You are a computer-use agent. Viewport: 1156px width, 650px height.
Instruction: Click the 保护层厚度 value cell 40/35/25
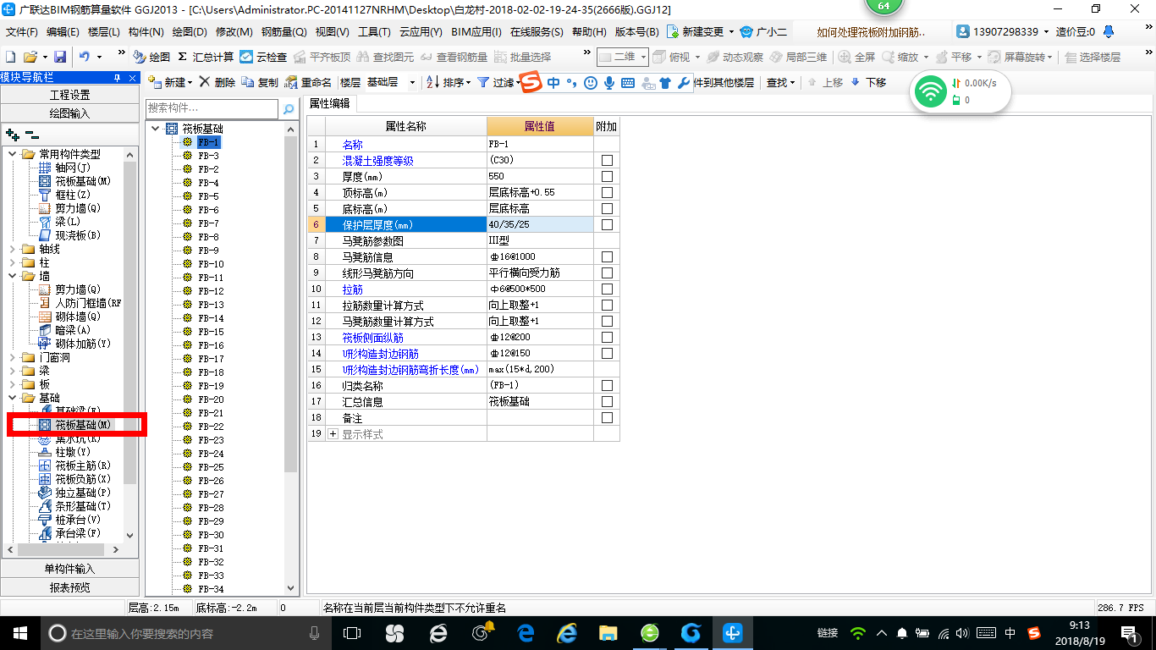(540, 225)
